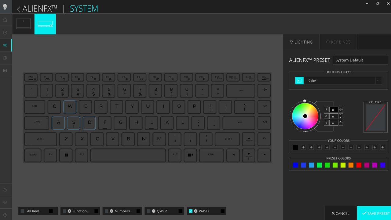Viewport: 391px width, 220px height.
Task: Select the spacebar key
Action: point(128,155)
